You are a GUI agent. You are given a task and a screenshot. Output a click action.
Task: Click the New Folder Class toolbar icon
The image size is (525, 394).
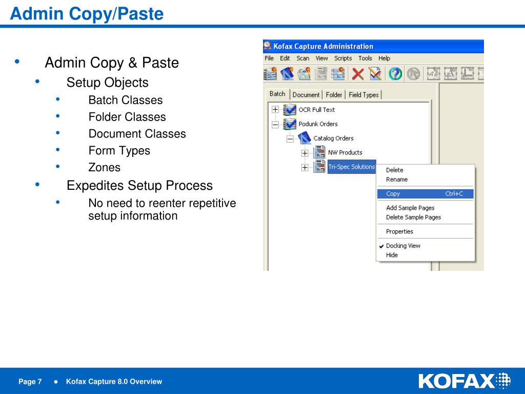[304, 73]
